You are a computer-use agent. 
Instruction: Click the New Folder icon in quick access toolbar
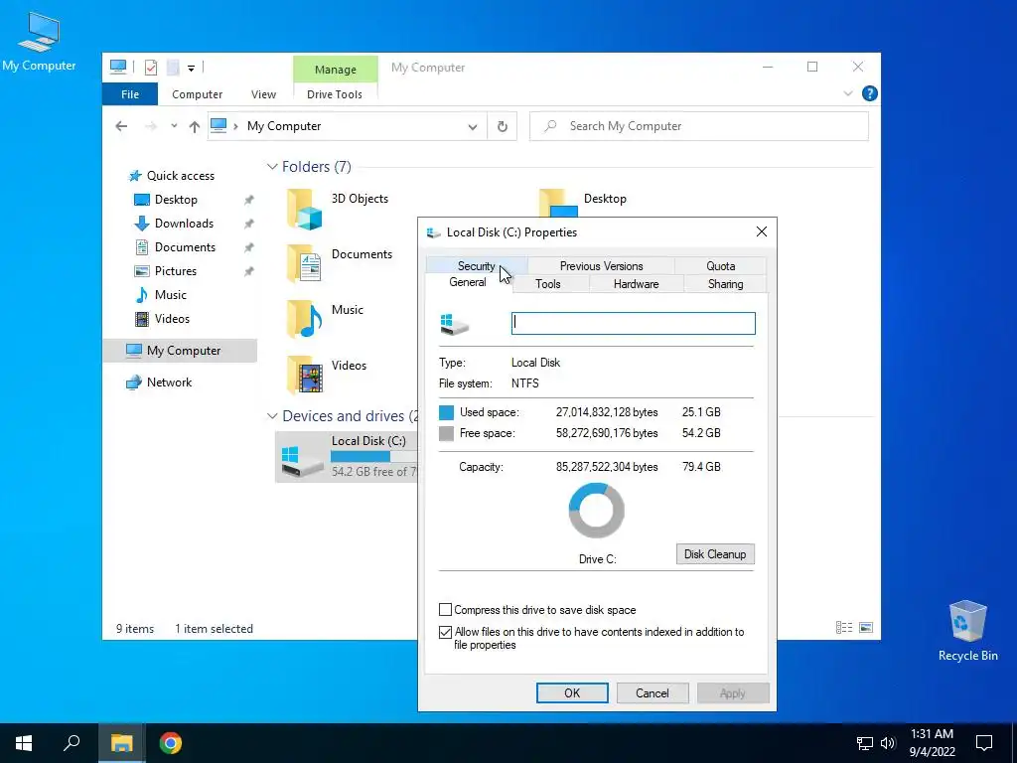coord(173,67)
